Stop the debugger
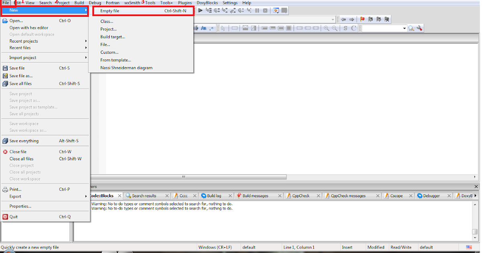The width and height of the screenshot is (482, 253). click(265, 10)
